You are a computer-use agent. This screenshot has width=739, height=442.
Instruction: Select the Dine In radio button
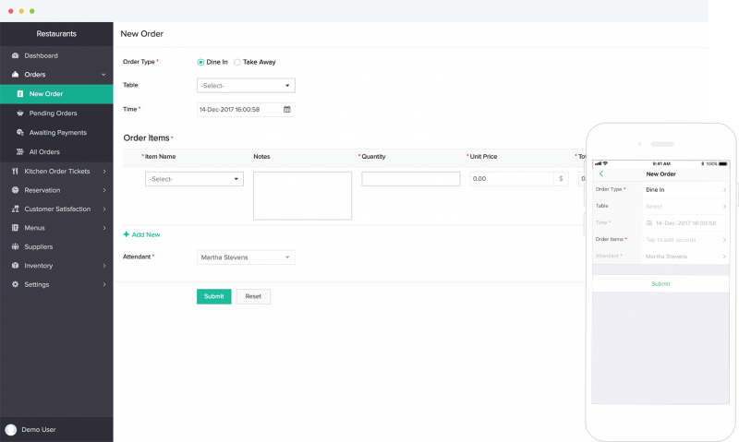[x=201, y=62]
